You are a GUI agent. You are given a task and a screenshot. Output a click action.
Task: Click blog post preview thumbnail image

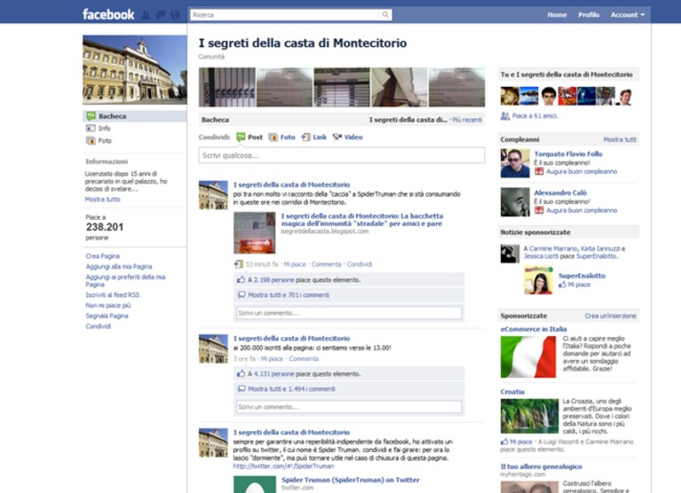point(255,233)
